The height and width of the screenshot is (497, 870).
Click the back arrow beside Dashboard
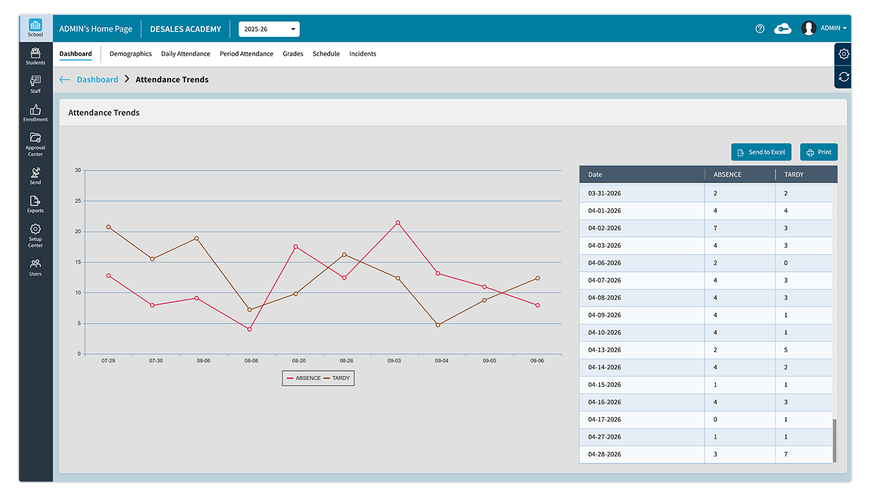65,80
